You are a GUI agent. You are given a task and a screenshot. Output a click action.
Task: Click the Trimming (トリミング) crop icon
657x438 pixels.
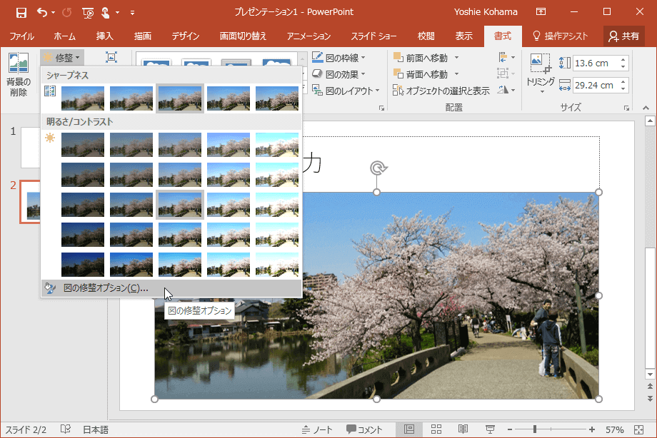[x=540, y=66]
